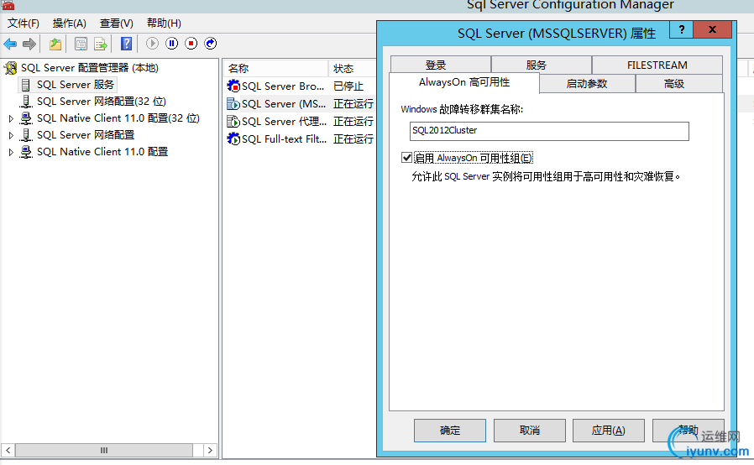Image resolution: width=754 pixels, height=465 pixels.
Task: Click the application icon in the title bar
Action: click(x=8, y=5)
